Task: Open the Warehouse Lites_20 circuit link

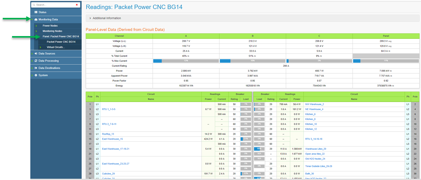Action: coord(316,149)
